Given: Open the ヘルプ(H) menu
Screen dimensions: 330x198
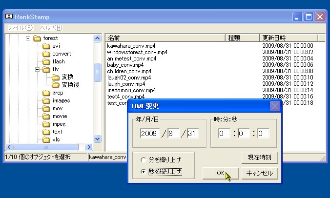Looking at the screenshot, I should (x=51, y=28).
